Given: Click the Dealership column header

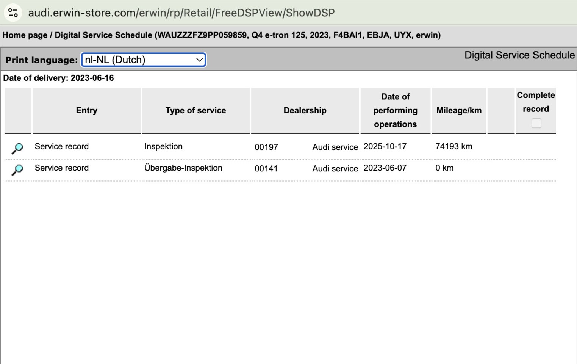Looking at the screenshot, I should [x=305, y=110].
